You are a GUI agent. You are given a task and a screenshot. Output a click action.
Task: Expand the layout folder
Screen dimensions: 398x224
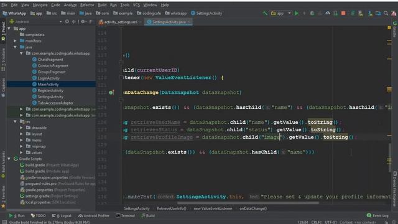21,134
